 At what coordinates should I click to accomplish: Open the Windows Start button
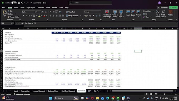pos(51,98)
